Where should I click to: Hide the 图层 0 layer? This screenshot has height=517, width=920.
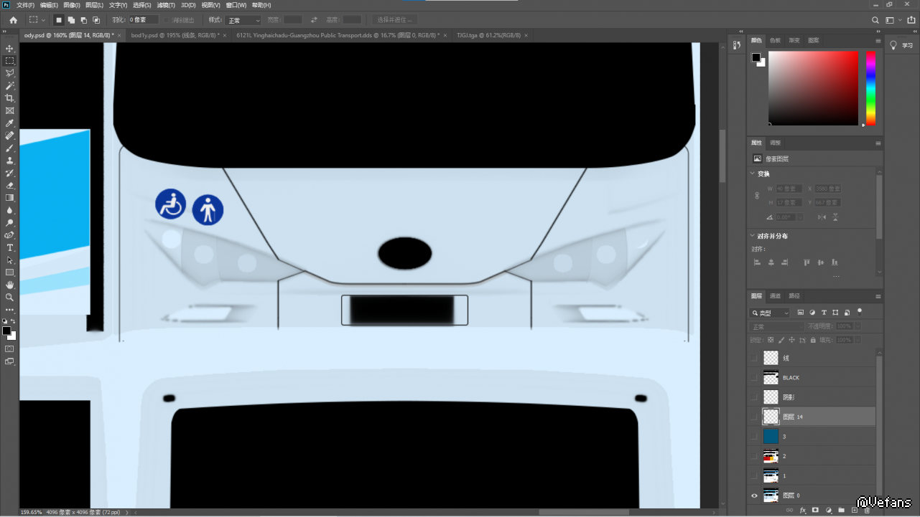[753, 495]
